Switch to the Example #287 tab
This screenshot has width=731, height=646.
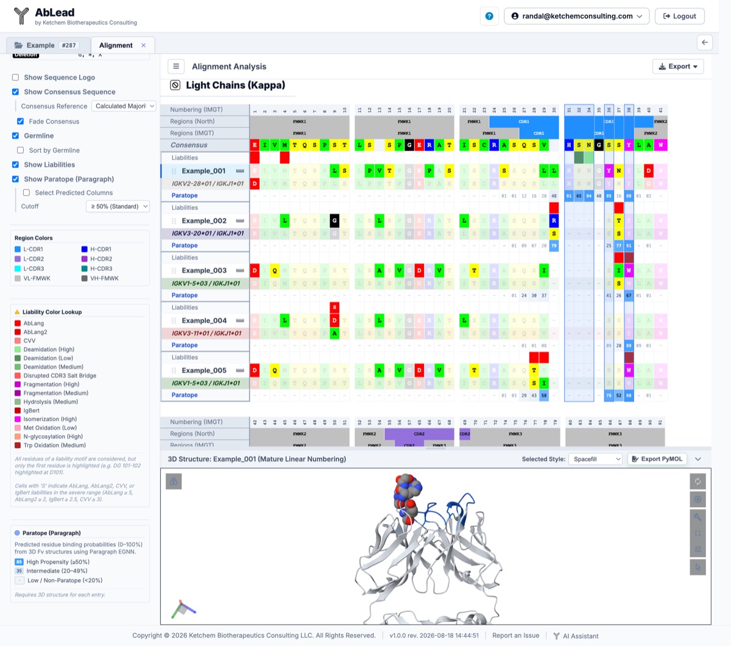(x=48, y=45)
